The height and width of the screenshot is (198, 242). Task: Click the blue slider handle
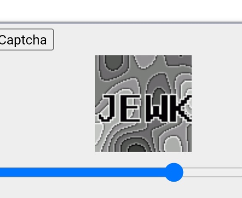pos(174,172)
